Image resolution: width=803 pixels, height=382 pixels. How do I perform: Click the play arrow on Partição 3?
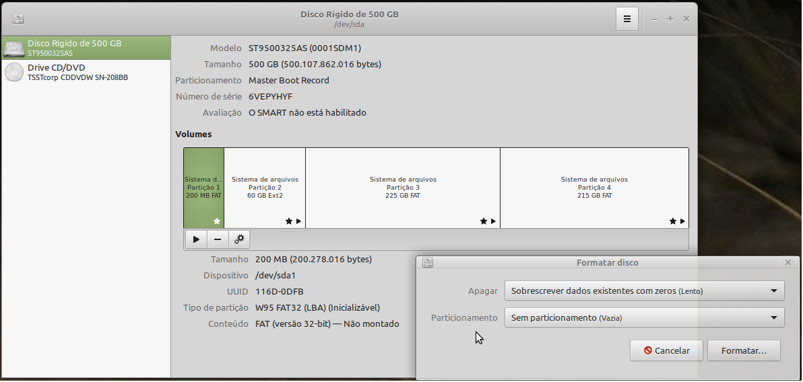click(493, 221)
